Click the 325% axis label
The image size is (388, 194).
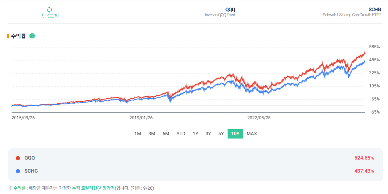coord(375,73)
